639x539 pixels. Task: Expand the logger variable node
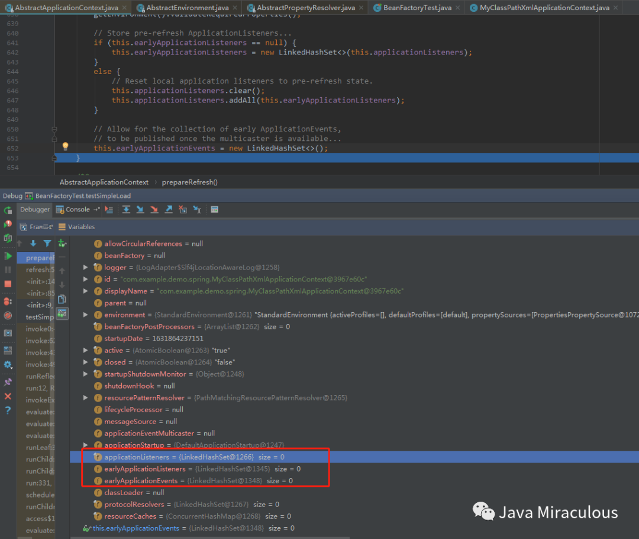click(x=86, y=268)
